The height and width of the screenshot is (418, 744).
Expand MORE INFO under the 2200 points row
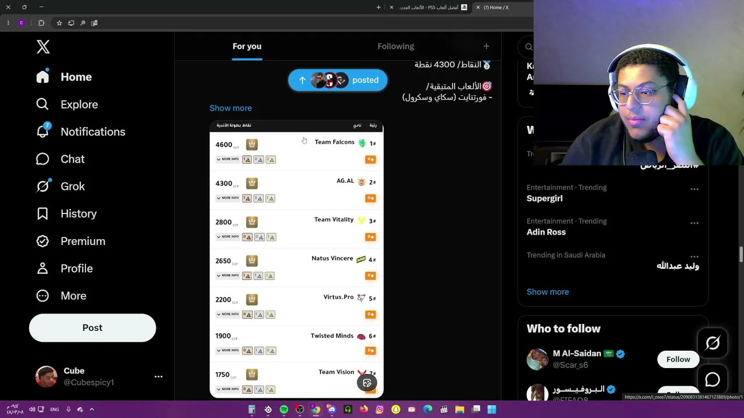coord(227,314)
